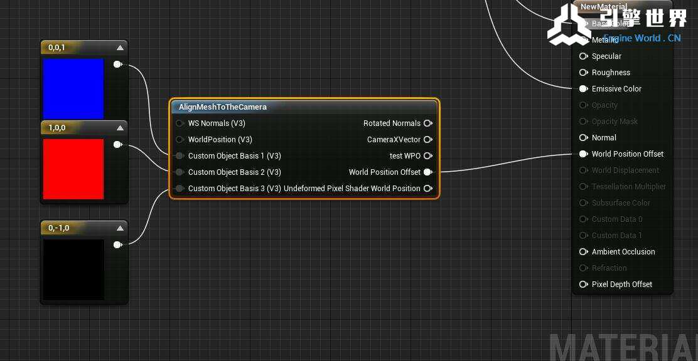Image resolution: width=698 pixels, height=361 pixels.
Task: Click the output pin of the 1,0,0 node
Action: click(x=117, y=145)
